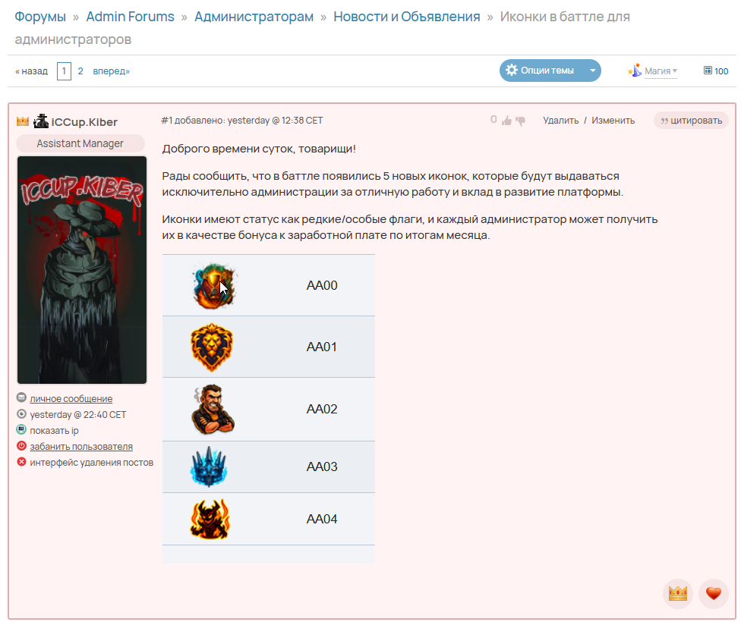Click the iCCup.Kiber username
Viewport: 741px width, 622px height.
[84, 122]
